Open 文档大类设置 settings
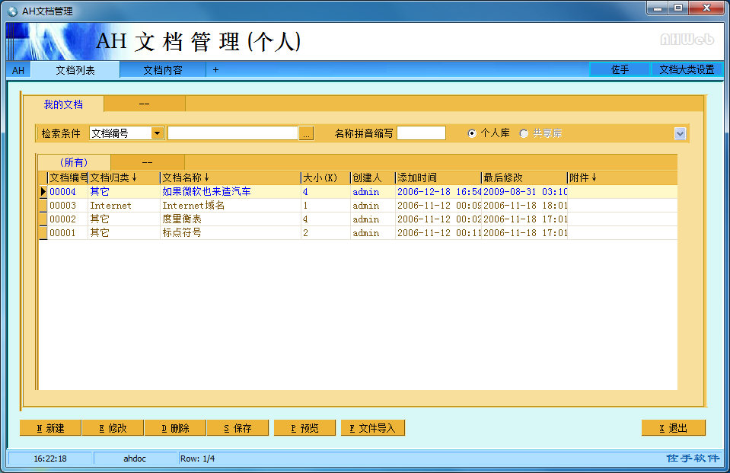Screen dimensions: 730x473 point(687,69)
